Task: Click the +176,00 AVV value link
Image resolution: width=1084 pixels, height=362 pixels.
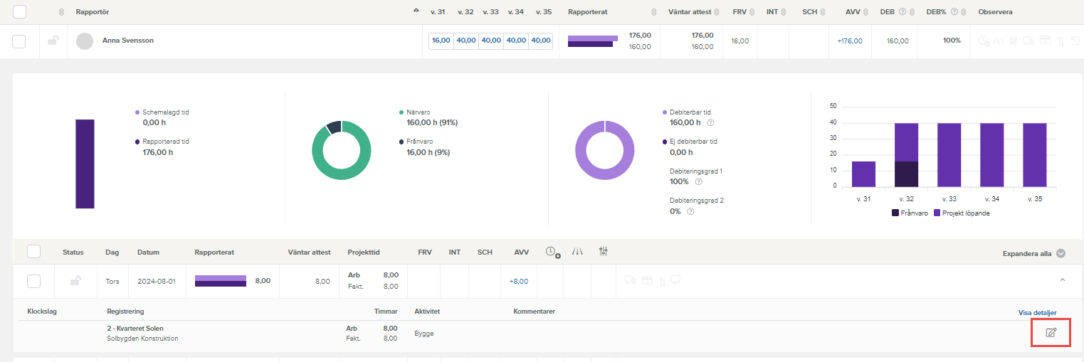Action: click(850, 41)
